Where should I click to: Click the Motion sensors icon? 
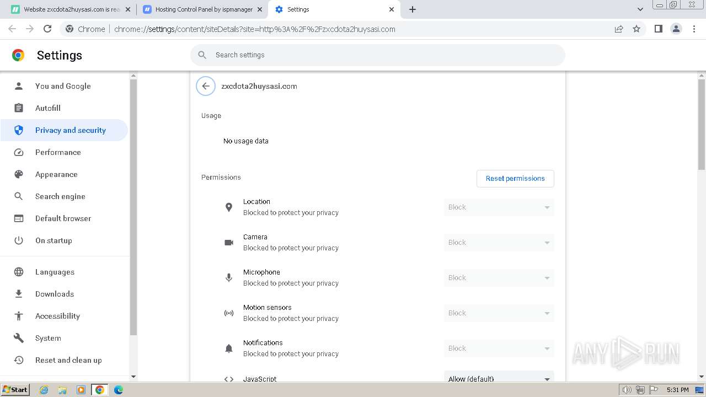point(229,313)
